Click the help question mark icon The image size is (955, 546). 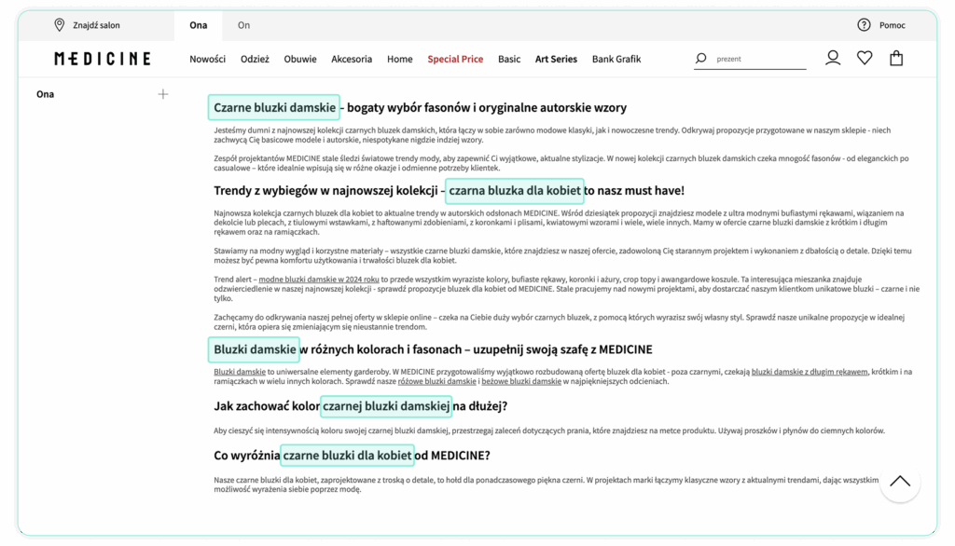point(864,25)
